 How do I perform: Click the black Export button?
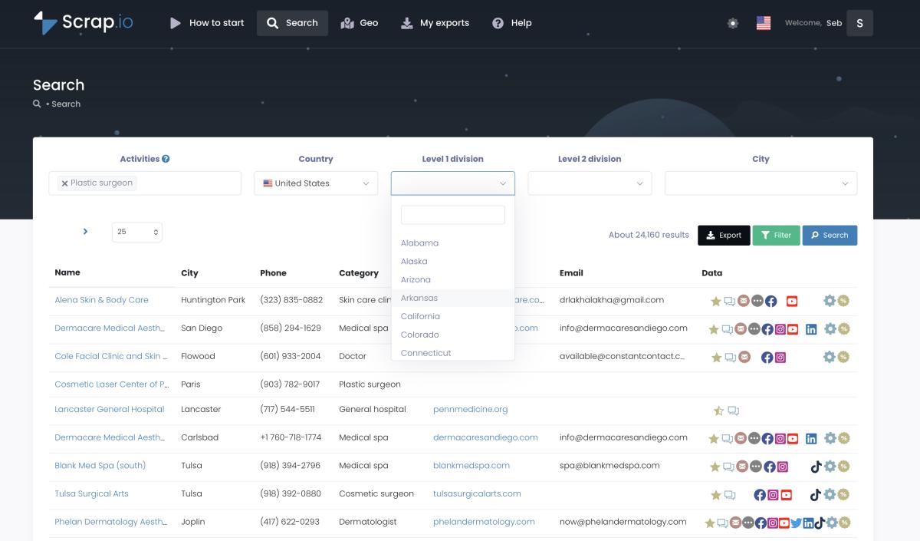click(724, 236)
